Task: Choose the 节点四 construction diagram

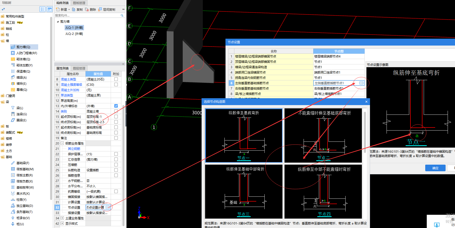Action: (x=323, y=191)
